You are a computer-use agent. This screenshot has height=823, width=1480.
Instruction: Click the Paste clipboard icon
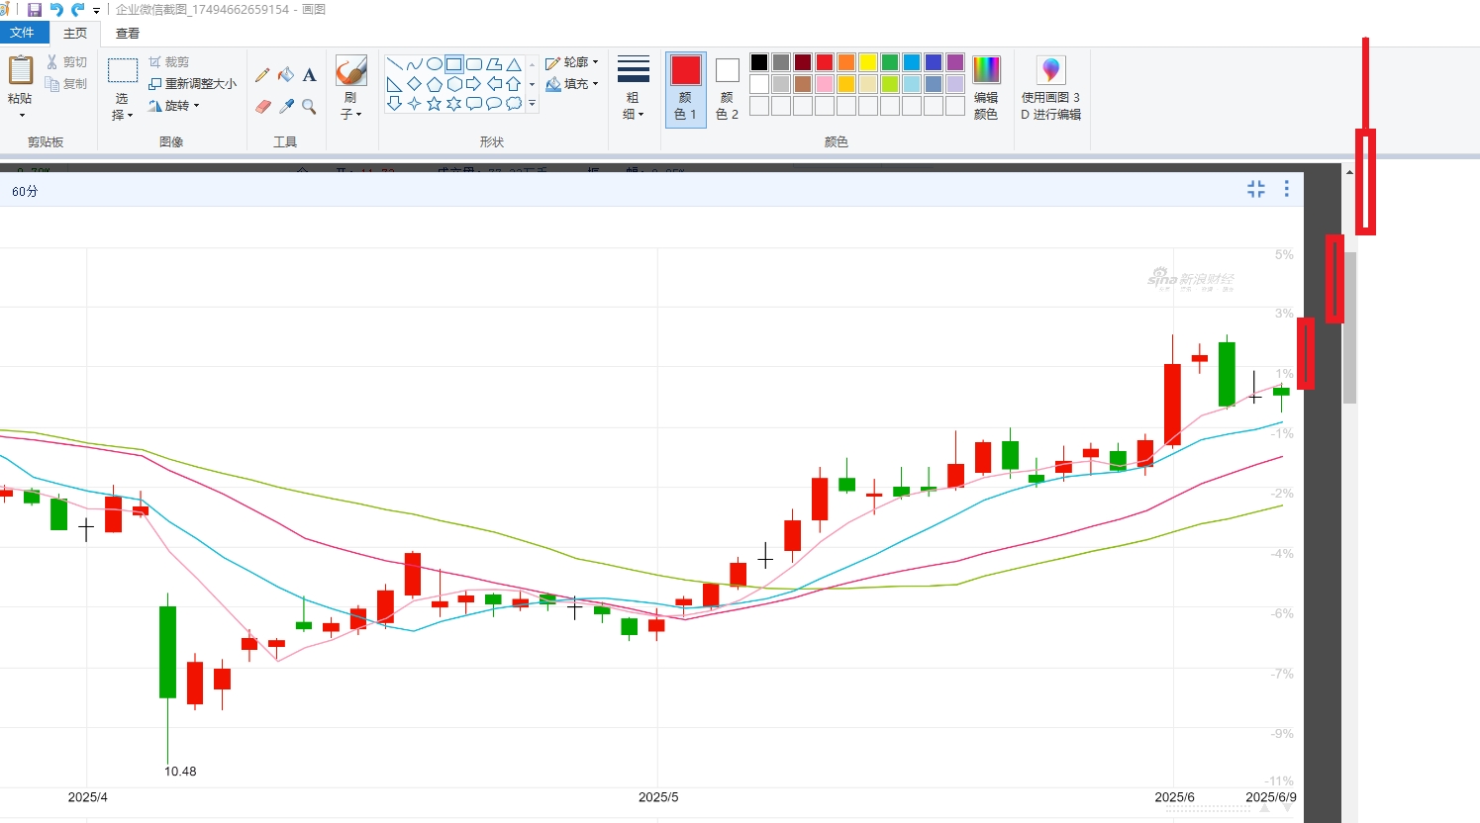(x=21, y=71)
